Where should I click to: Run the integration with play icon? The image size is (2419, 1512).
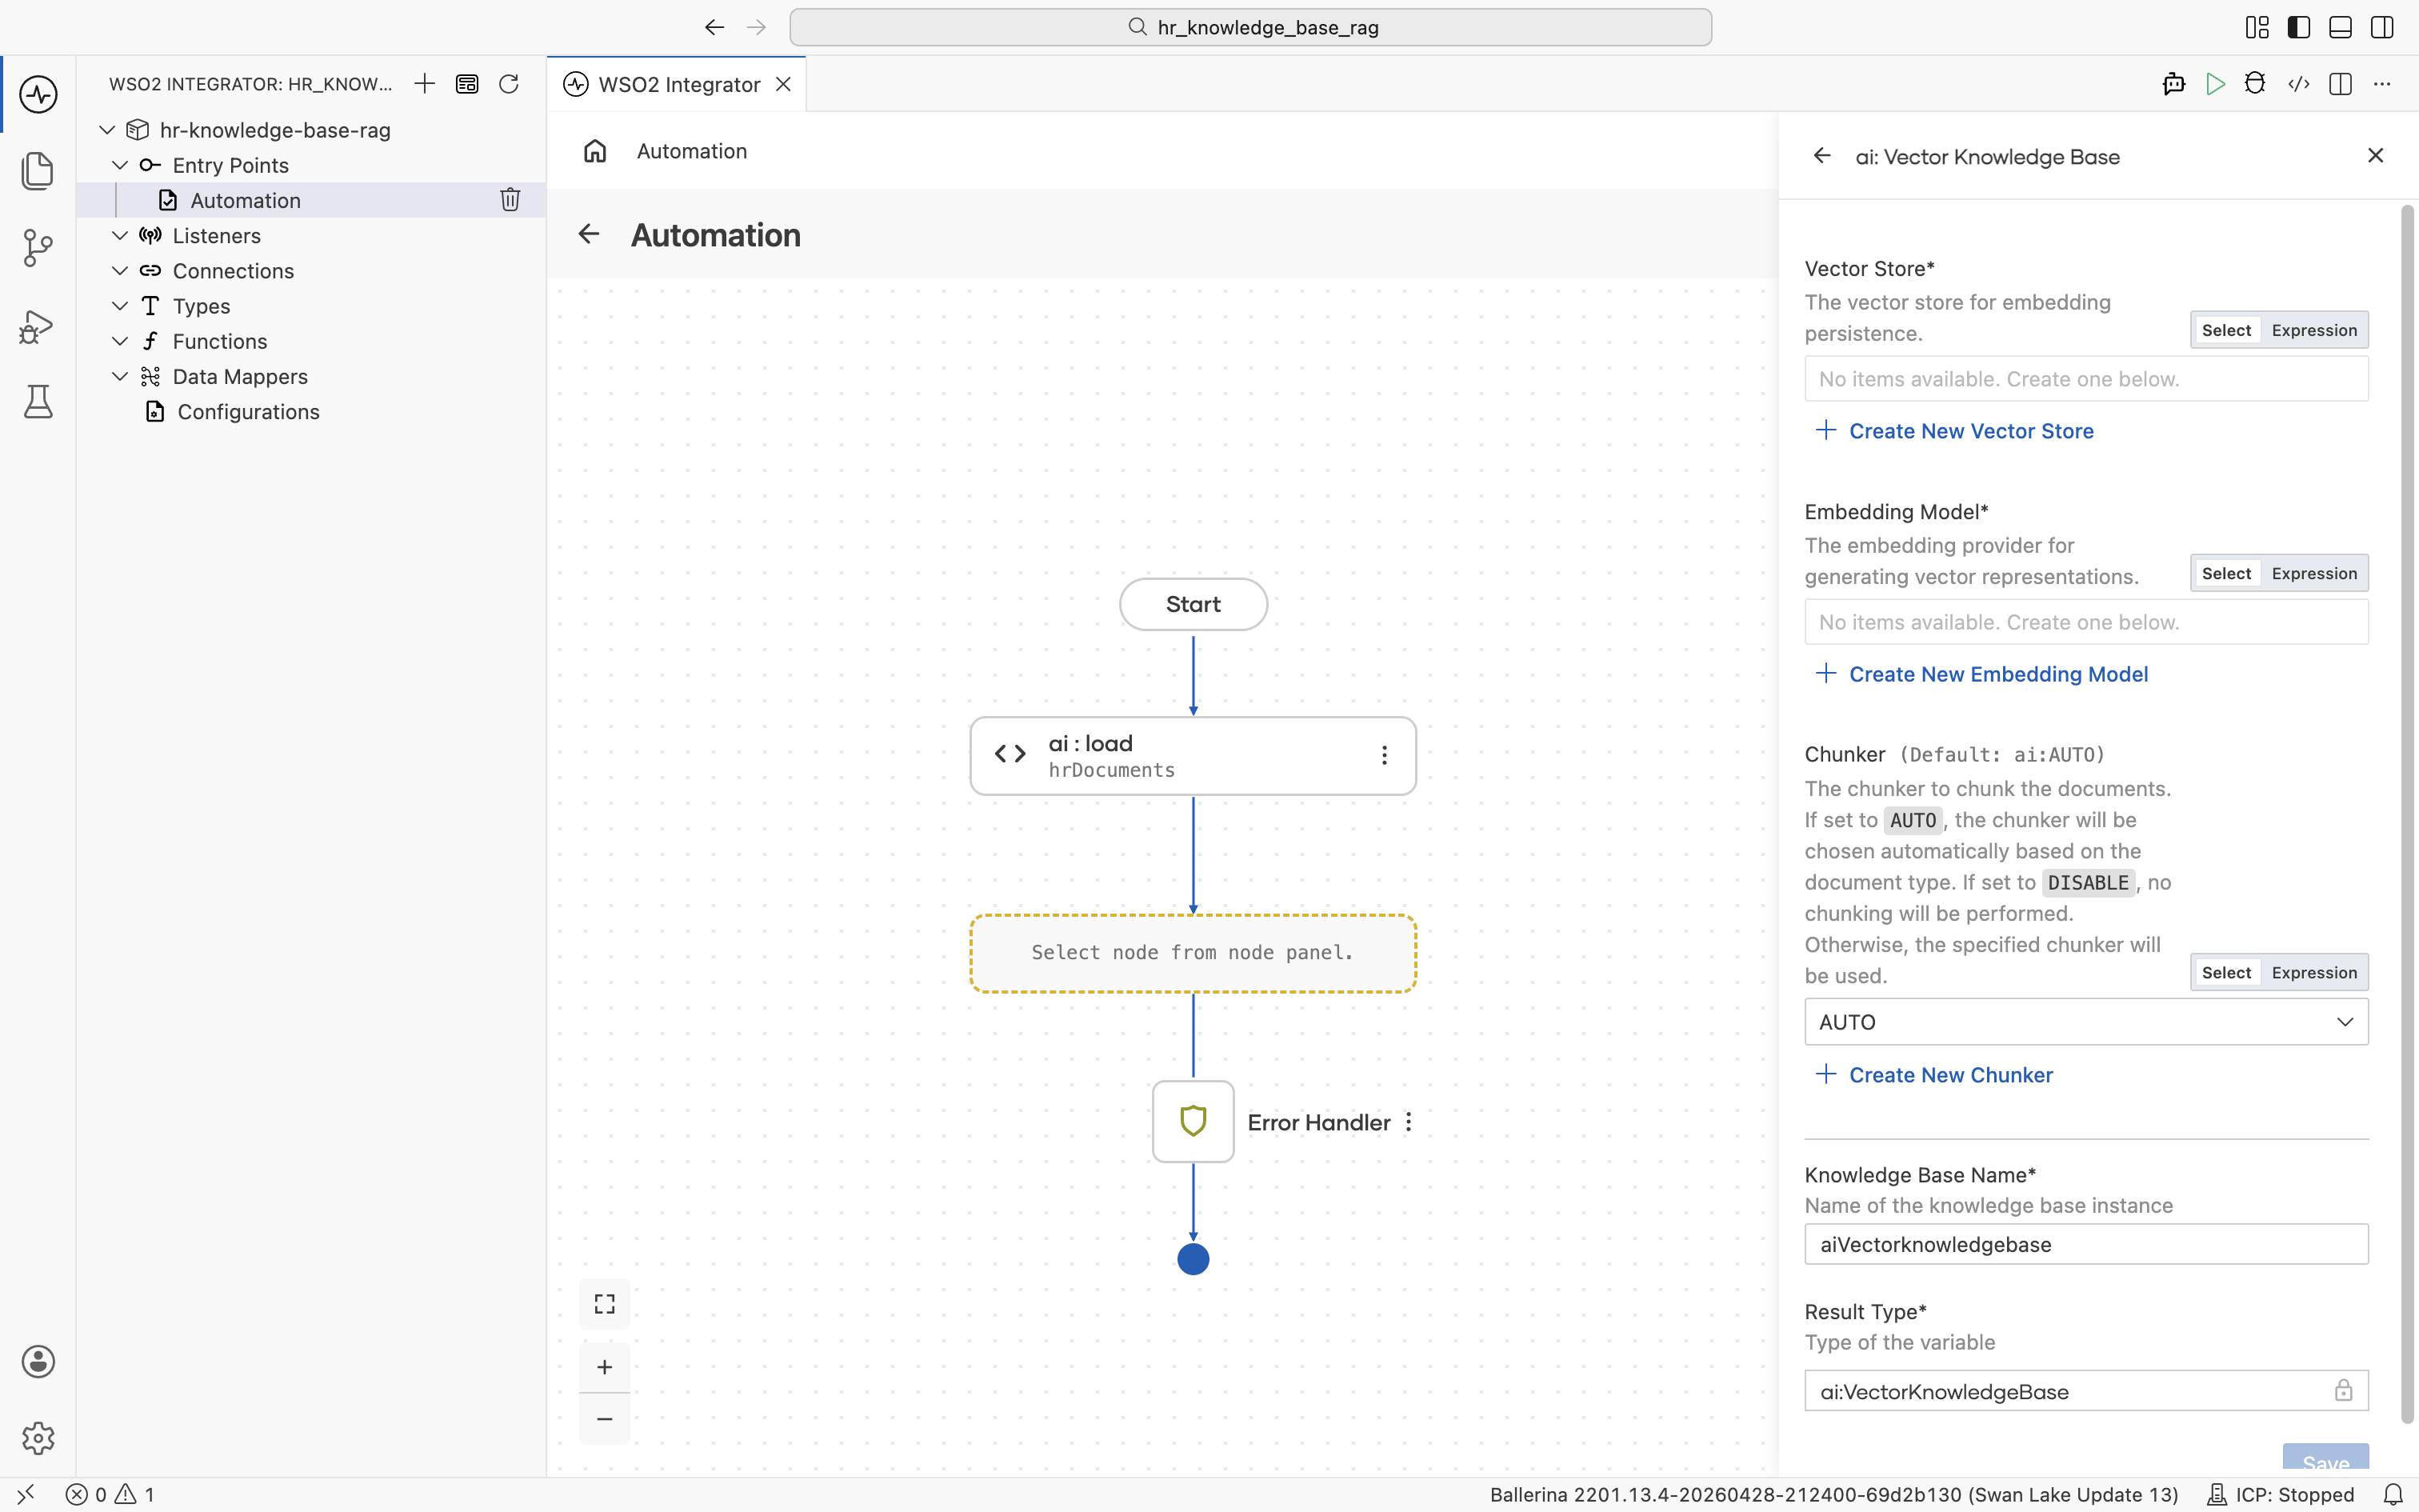(x=2215, y=84)
